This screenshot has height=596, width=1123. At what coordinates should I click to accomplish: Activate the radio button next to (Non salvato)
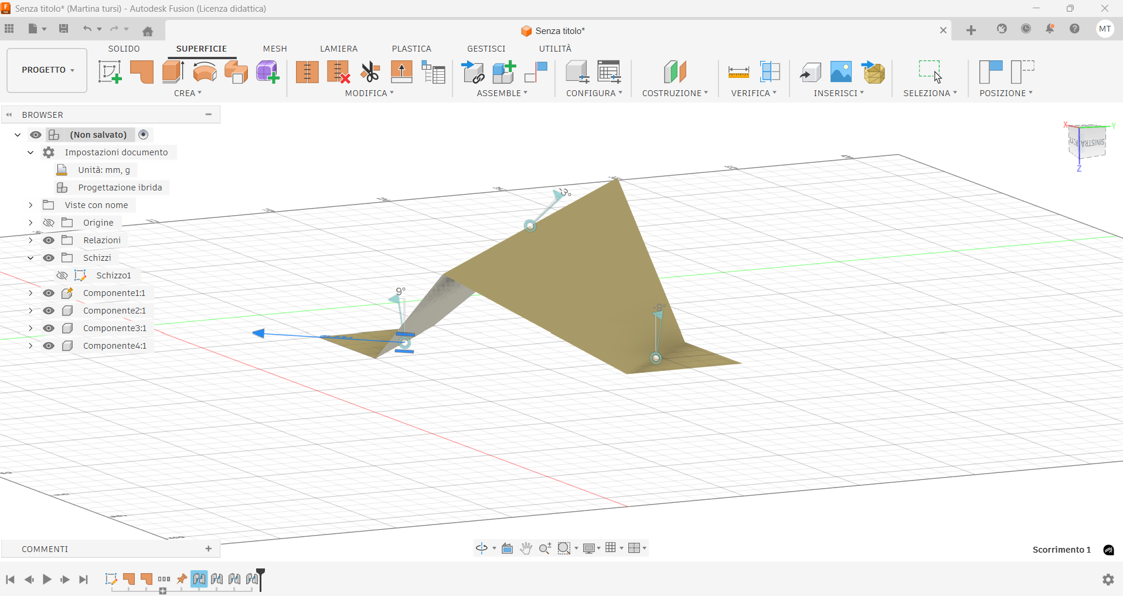[x=144, y=135]
